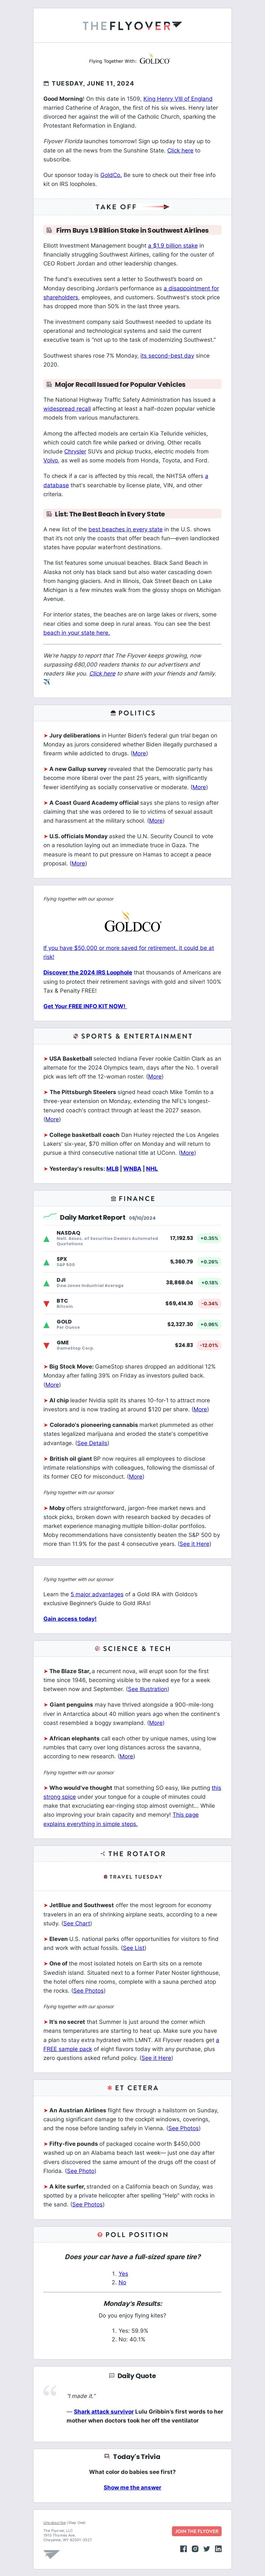265x2576 pixels.
Task: Open the Facebook icon in footer
Action: tap(184, 2549)
